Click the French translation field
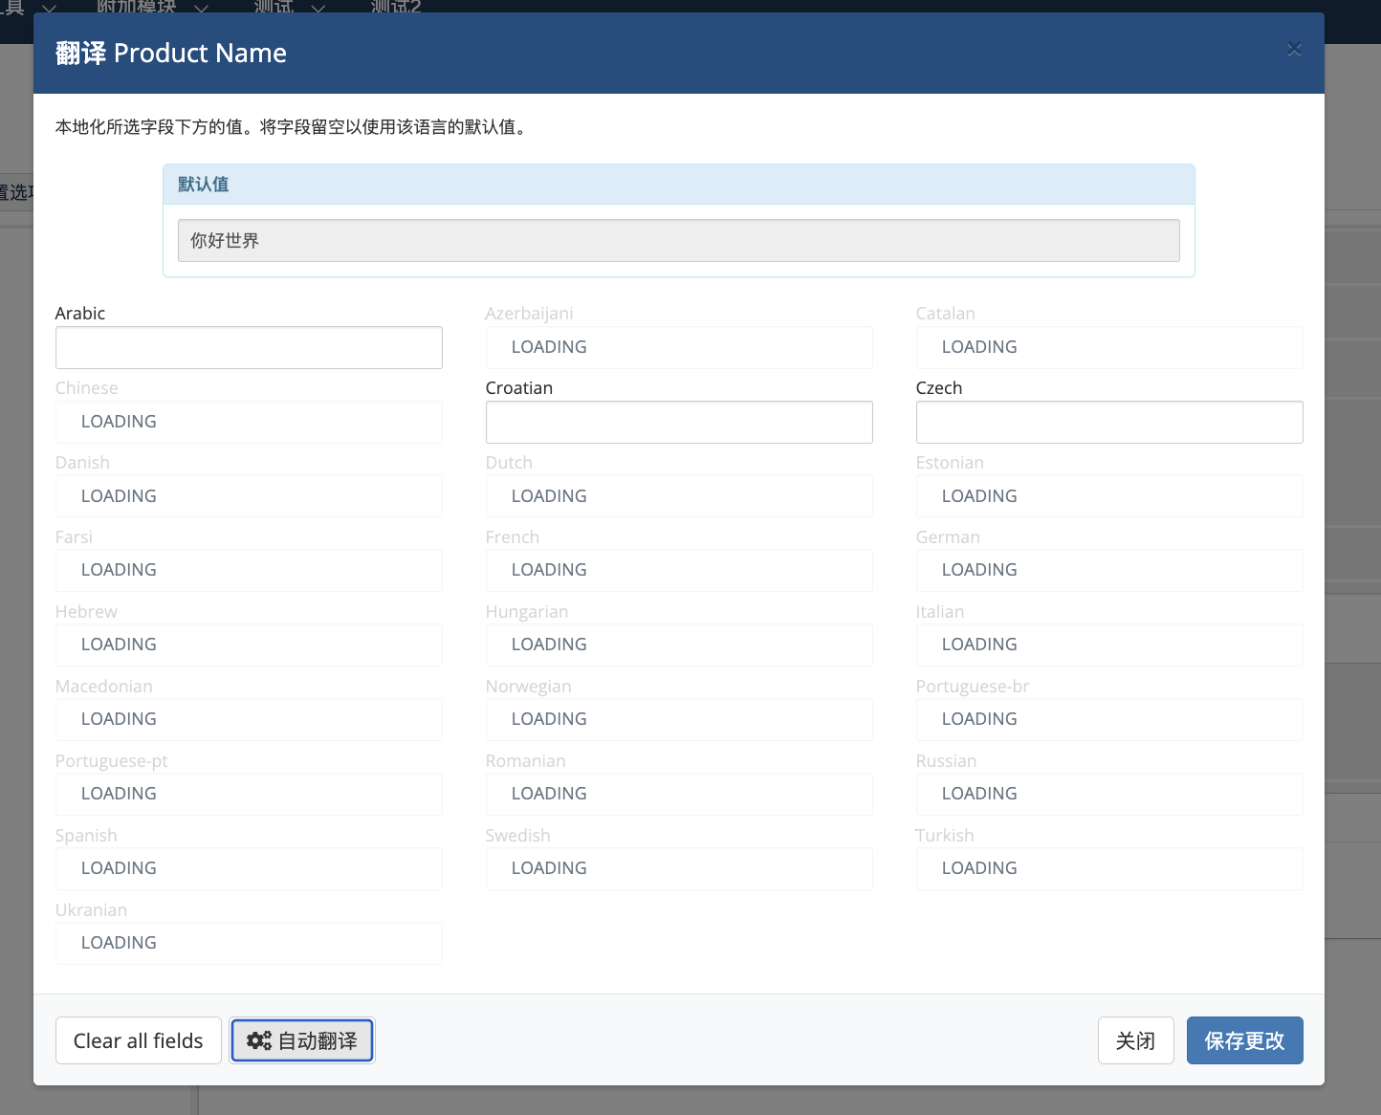Image resolution: width=1381 pixels, height=1115 pixels. coord(679,570)
